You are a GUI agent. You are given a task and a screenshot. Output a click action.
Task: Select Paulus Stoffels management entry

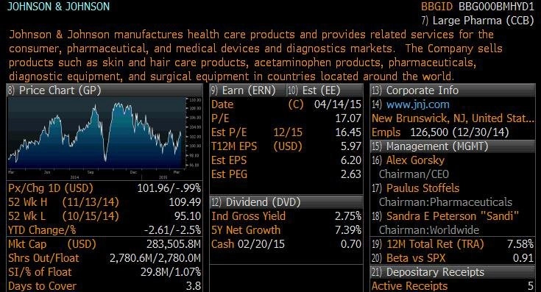click(422, 188)
